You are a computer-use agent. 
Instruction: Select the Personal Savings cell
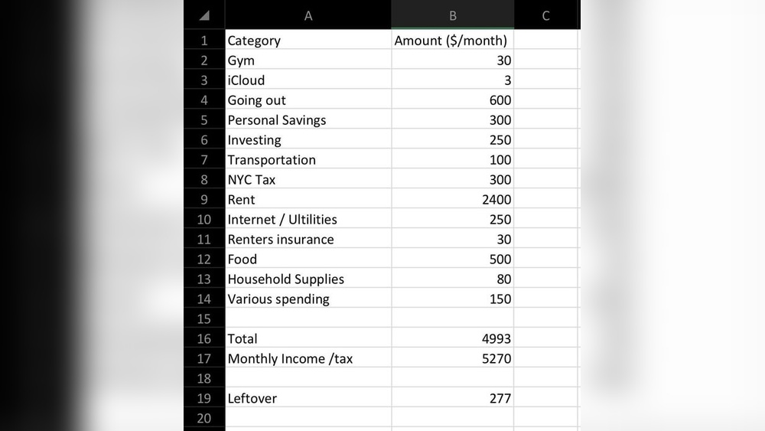click(x=308, y=120)
